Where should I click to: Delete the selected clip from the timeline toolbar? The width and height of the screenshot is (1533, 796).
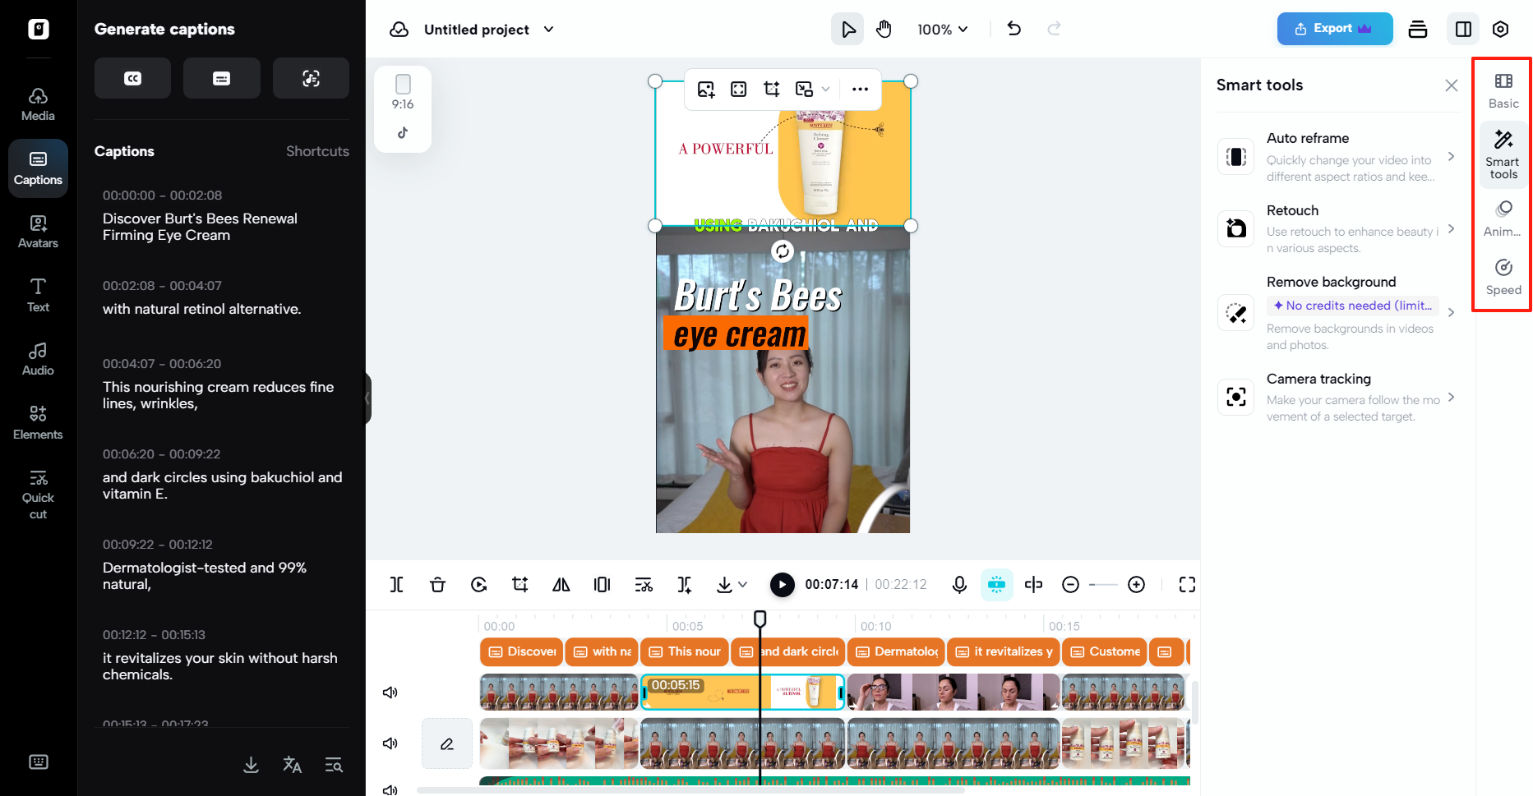click(x=437, y=584)
